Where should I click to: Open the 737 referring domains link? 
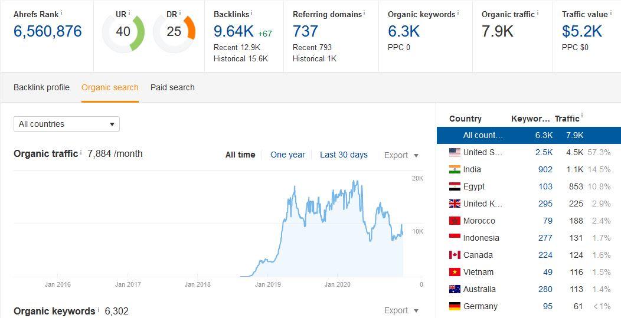click(x=305, y=31)
